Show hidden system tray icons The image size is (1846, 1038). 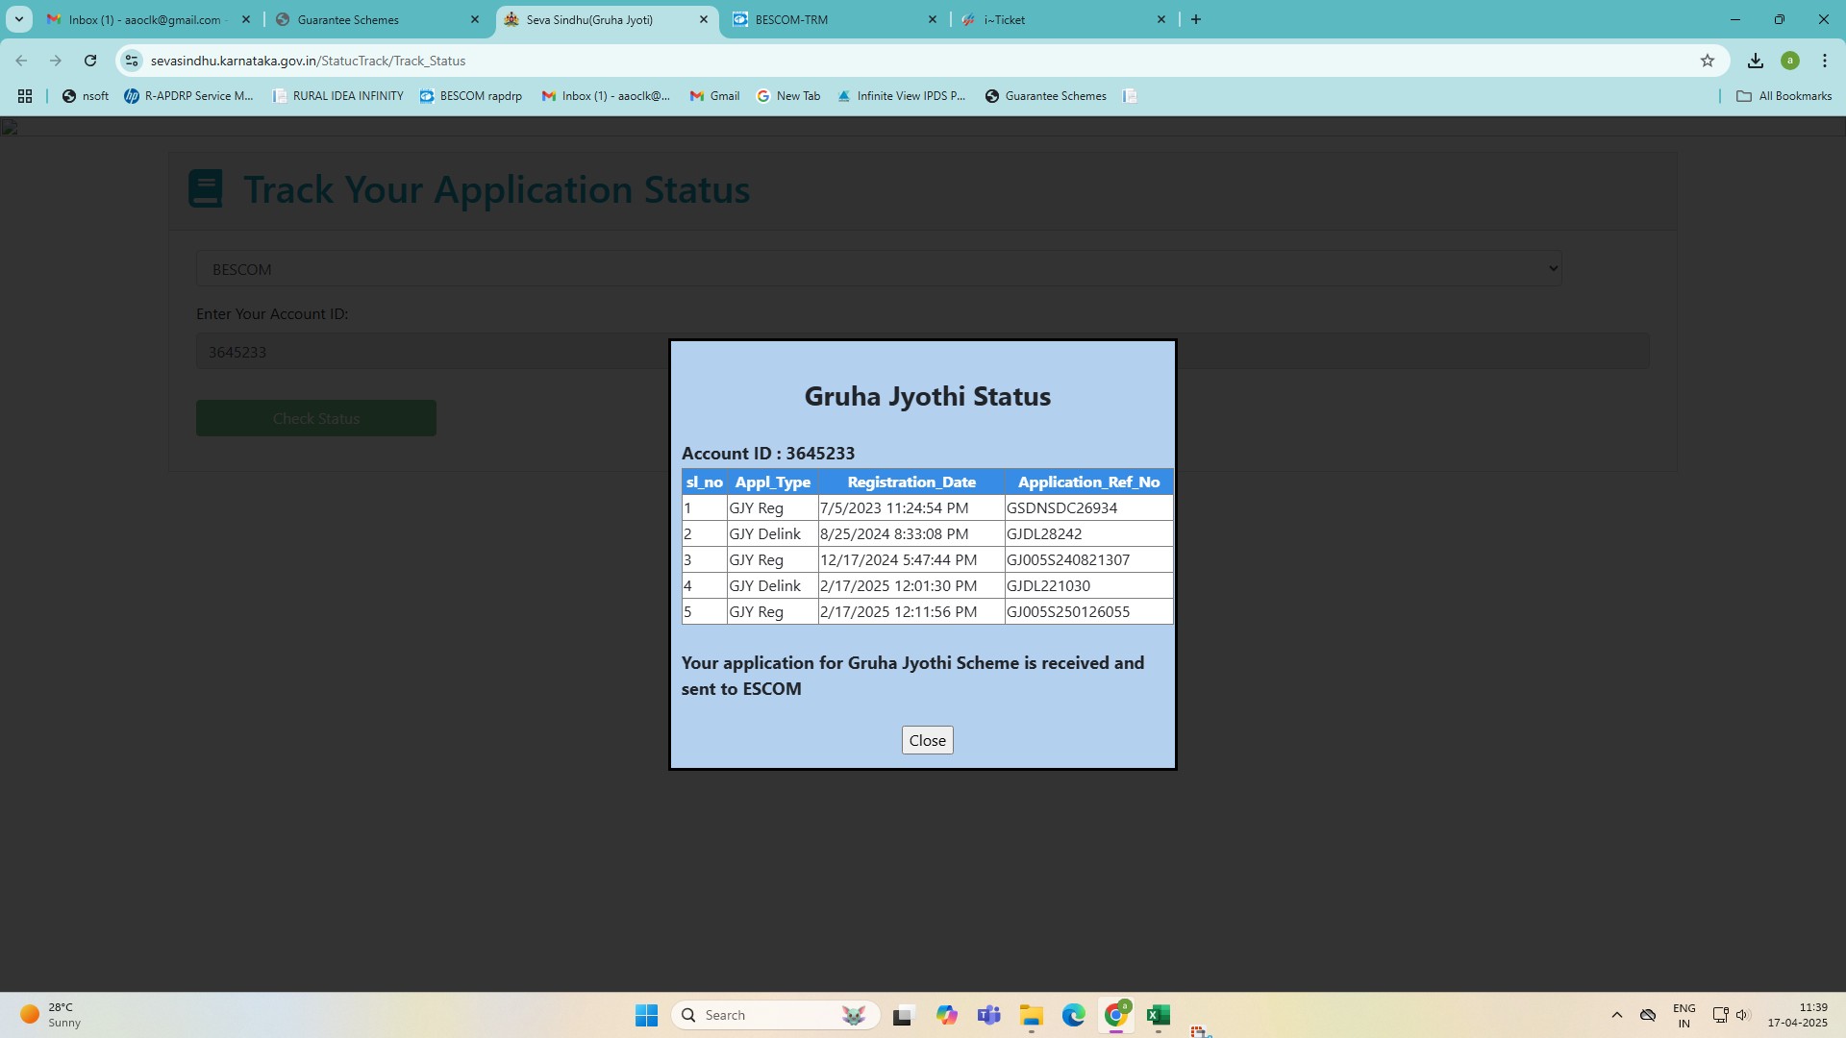click(1617, 1015)
